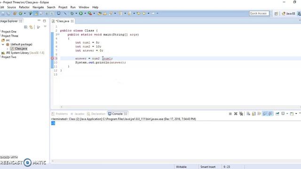
Task: Select the Class.java editor tab
Action: pyautogui.click(x=62, y=21)
